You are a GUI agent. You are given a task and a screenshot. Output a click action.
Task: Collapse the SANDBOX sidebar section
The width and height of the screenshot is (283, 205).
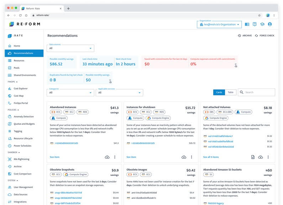point(14,152)
